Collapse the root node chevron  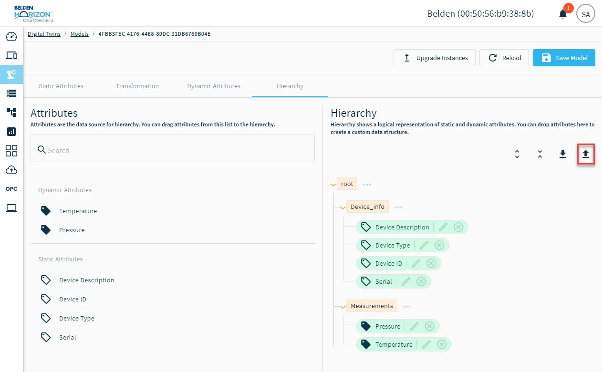tap(333, 185)
